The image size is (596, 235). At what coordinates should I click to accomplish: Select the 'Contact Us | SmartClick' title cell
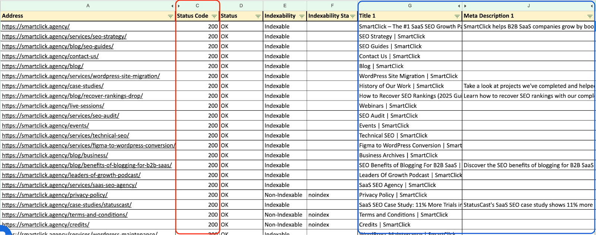click(x=410, y=56)
